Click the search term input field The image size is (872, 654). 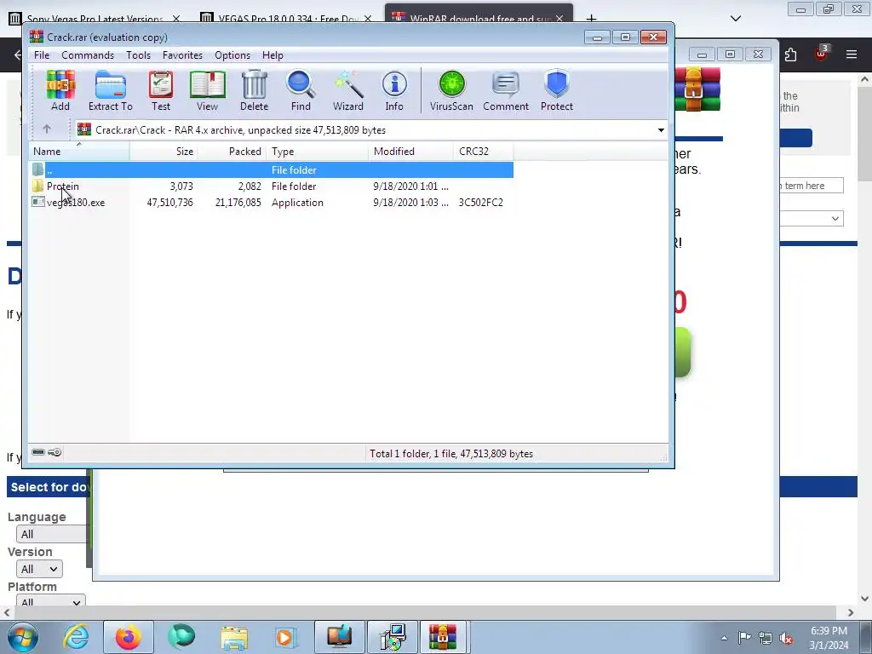pyautogui.click(x=811, y=185)
